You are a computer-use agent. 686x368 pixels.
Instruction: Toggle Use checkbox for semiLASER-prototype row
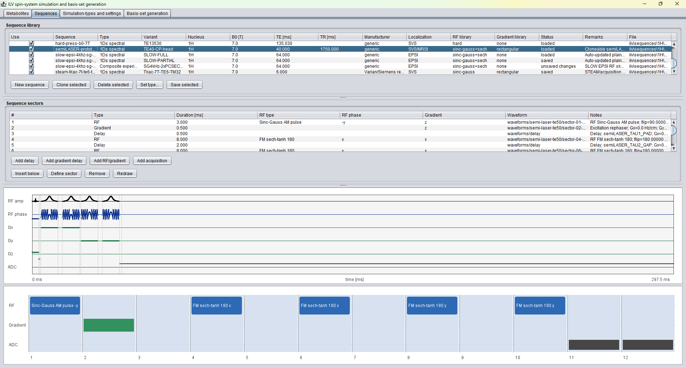(31, 49)
